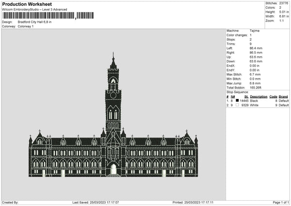Click the Page 1 of 1 indicator
The width and height of the screenshot is (291, 206).
[x=281, y=203]
